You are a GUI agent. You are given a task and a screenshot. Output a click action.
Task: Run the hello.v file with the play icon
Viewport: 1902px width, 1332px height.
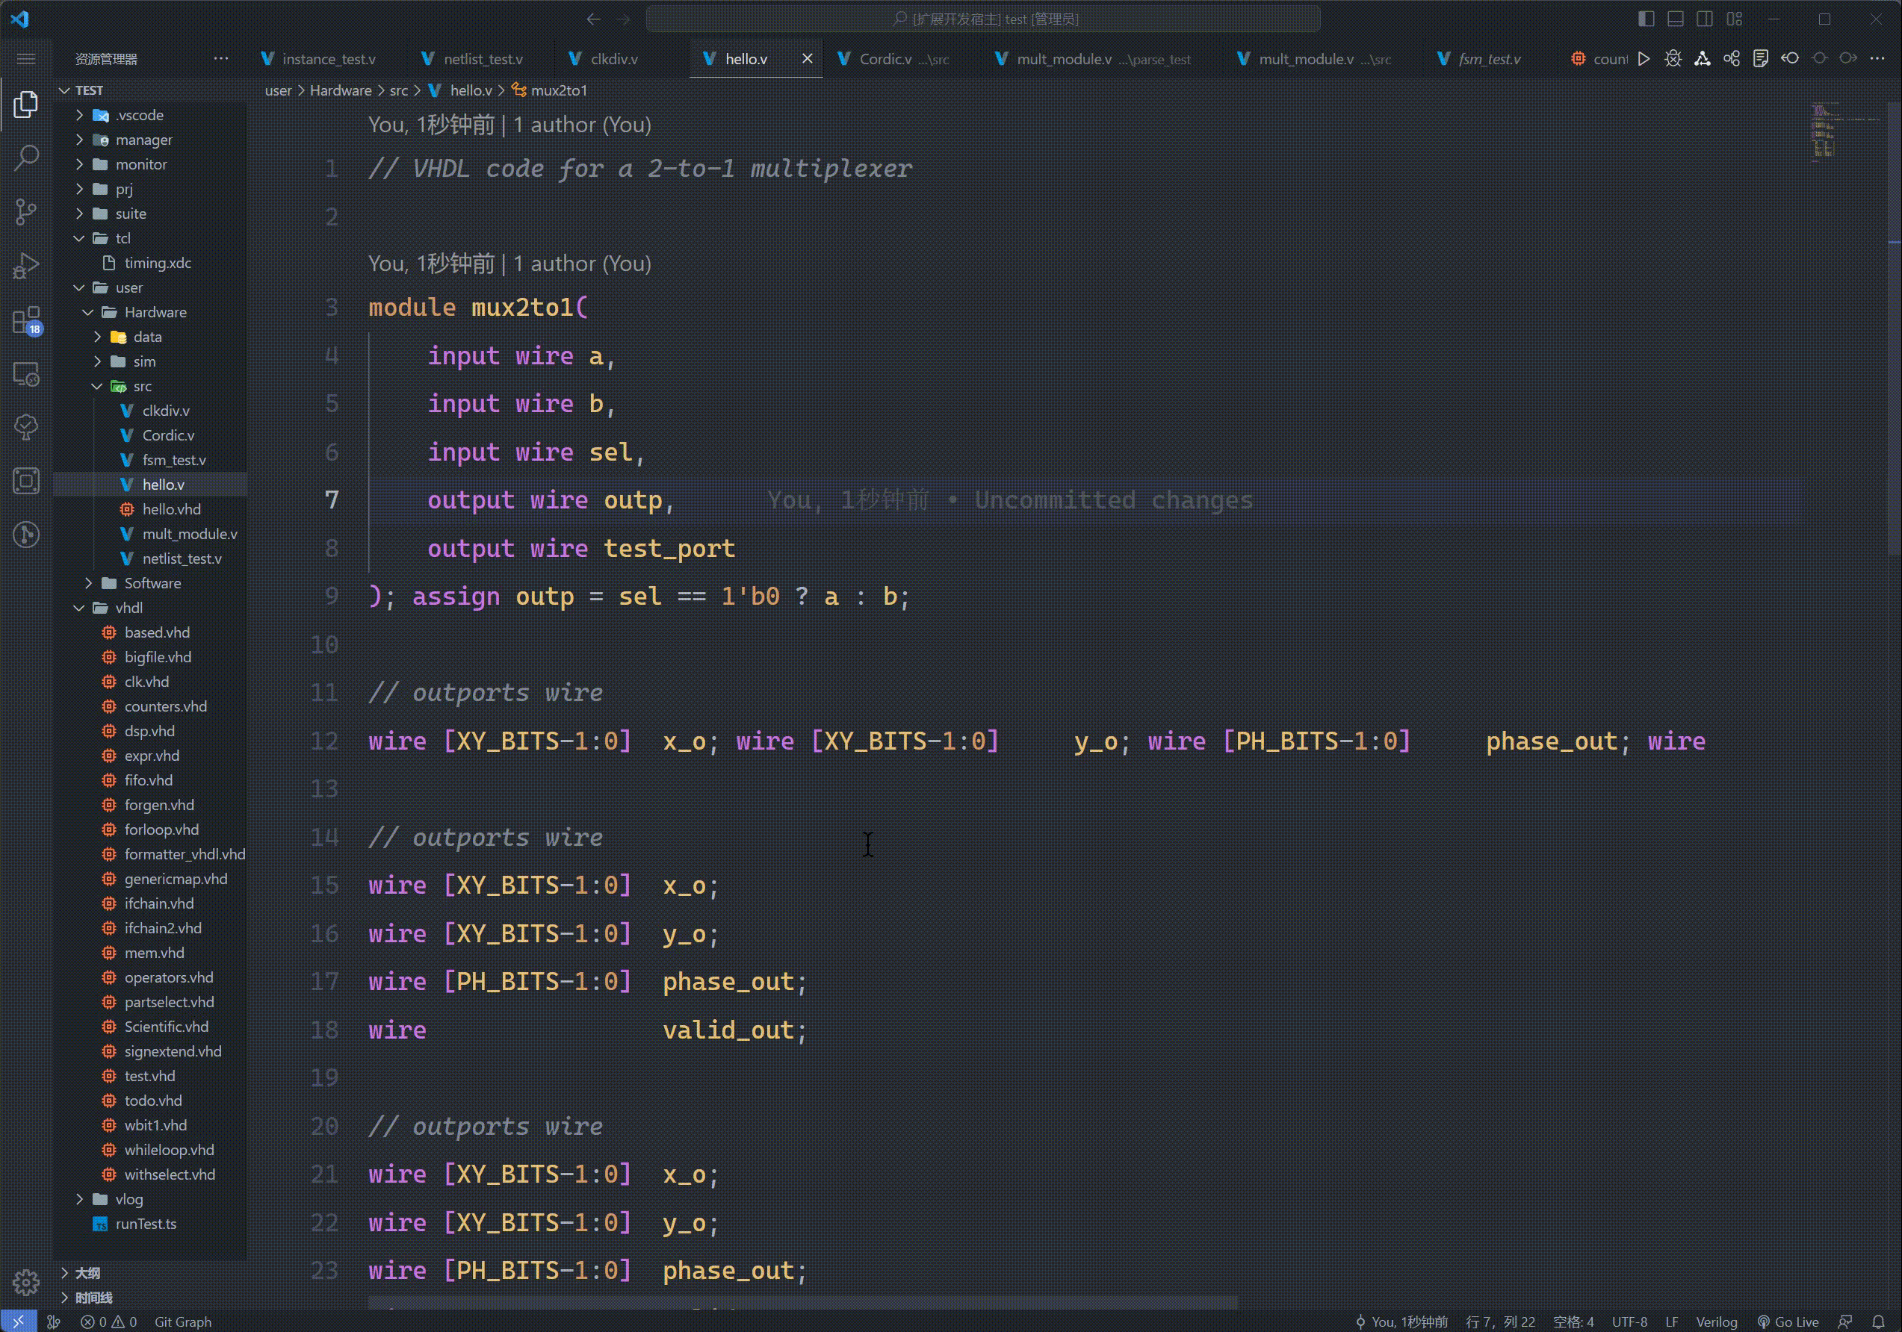pyautogui.click(x=1646, y=58)
